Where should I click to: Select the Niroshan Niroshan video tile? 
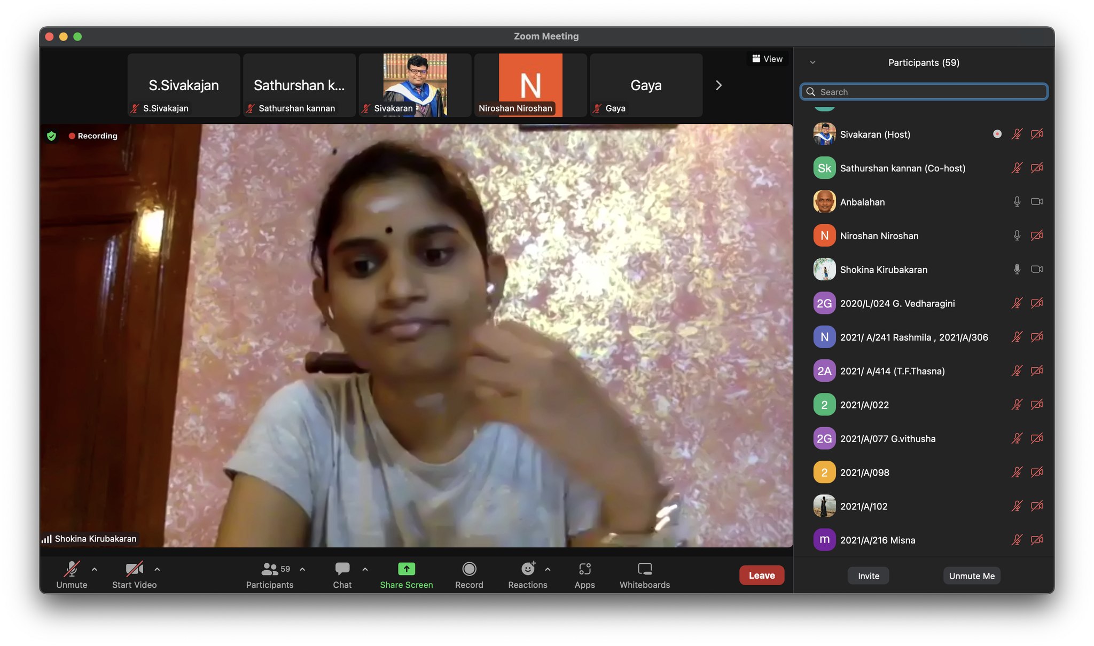(530, 85)
